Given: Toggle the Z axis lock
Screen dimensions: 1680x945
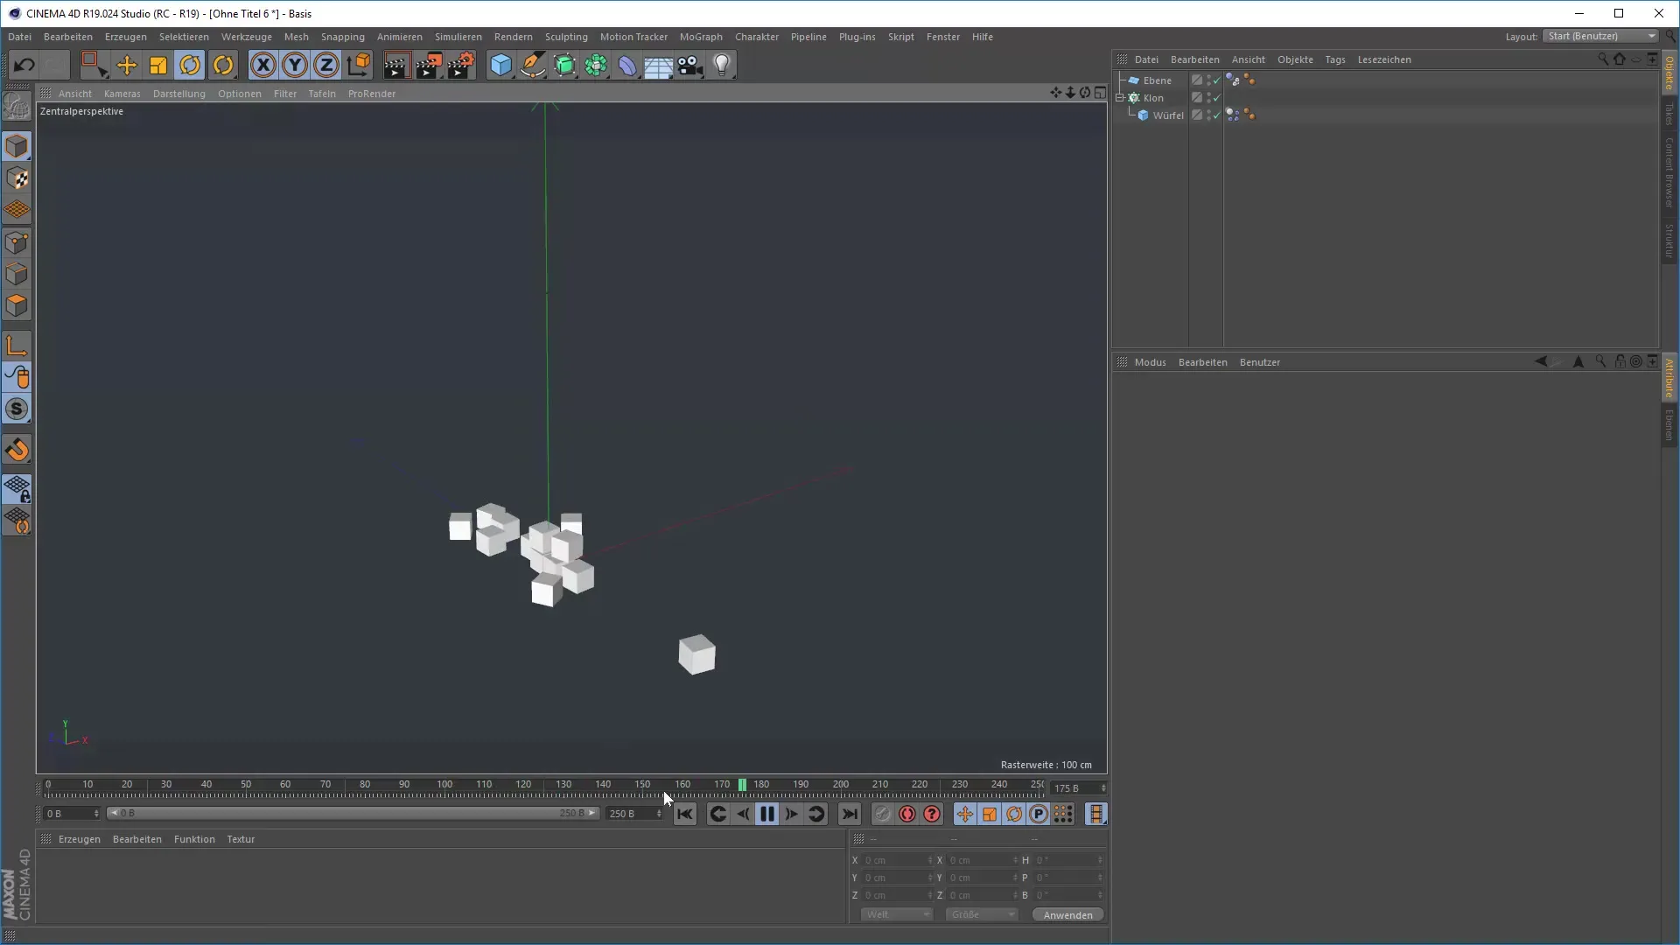Looking at the screenshot, I should 326,65.
